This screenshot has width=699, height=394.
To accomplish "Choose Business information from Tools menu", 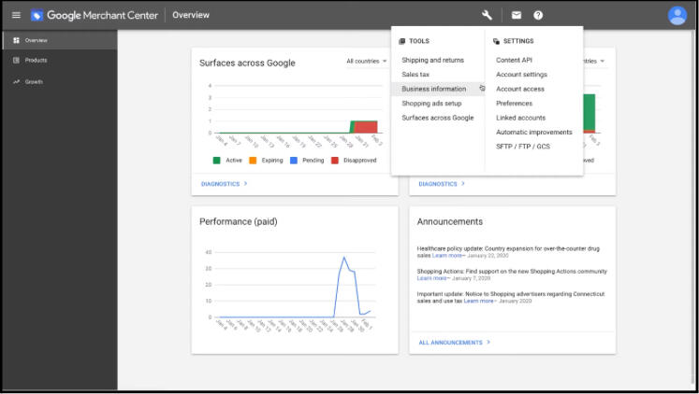I will [x=434, y=89].
